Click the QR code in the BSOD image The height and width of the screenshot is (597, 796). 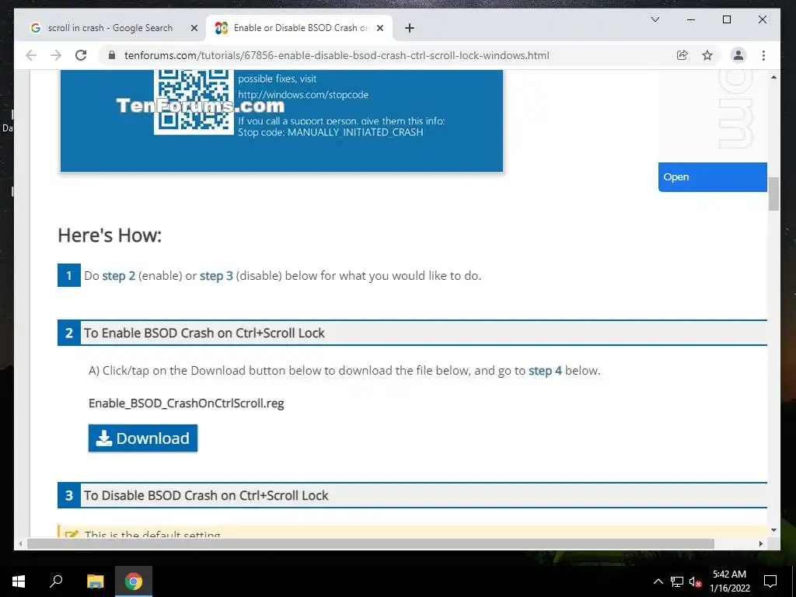[x=194, y=102]
